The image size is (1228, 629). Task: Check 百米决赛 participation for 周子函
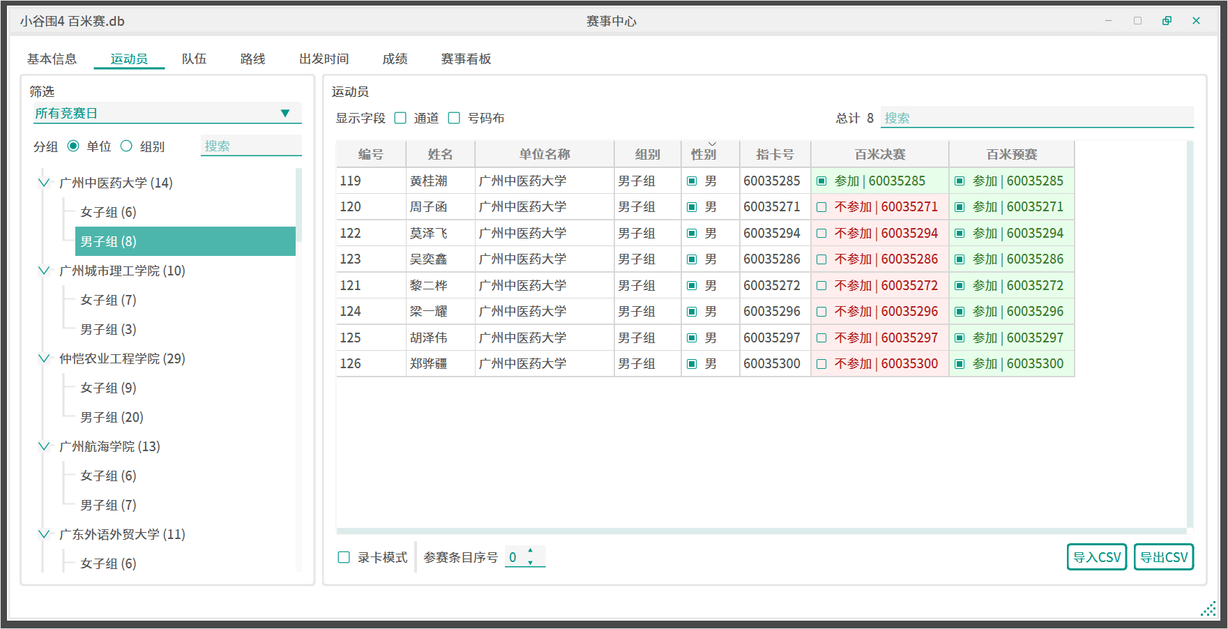(821, 207)
